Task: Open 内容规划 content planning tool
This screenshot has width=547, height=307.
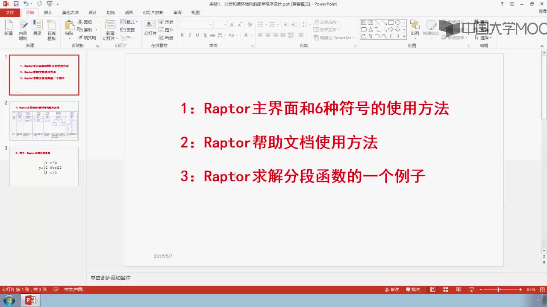Action: coord(23,30)
